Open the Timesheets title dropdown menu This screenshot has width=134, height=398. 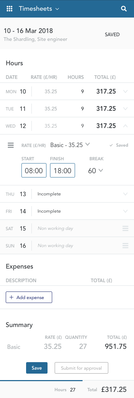(x=39, y=9)
